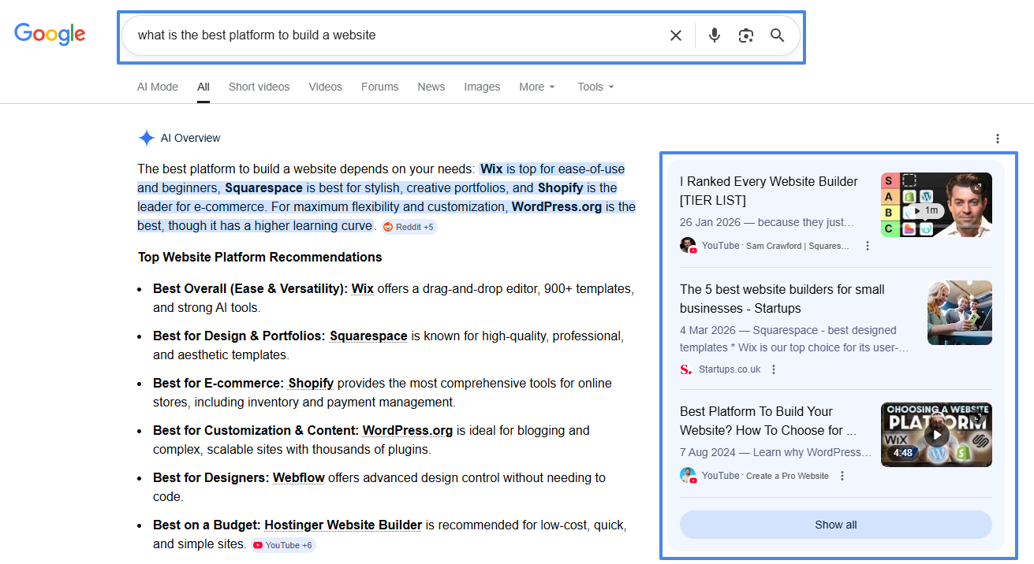Open the Tools dropdown
Screen dimensions: 1034x564
(x=595, y=87)
